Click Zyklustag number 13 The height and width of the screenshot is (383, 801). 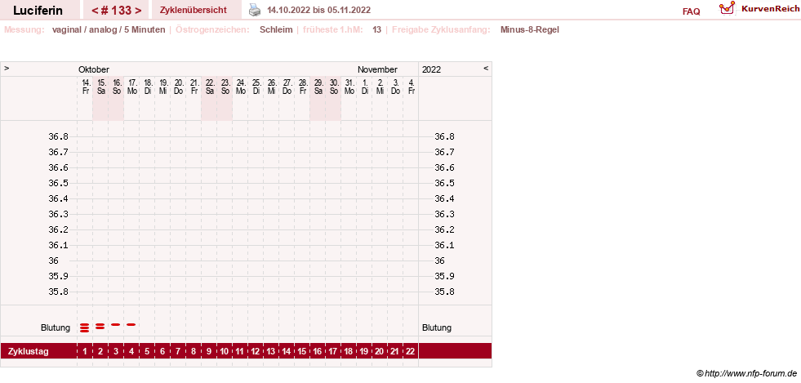click(271, 351)
